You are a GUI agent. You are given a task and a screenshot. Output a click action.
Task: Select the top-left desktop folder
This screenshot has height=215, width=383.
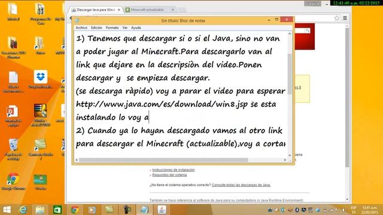[13, 11]
